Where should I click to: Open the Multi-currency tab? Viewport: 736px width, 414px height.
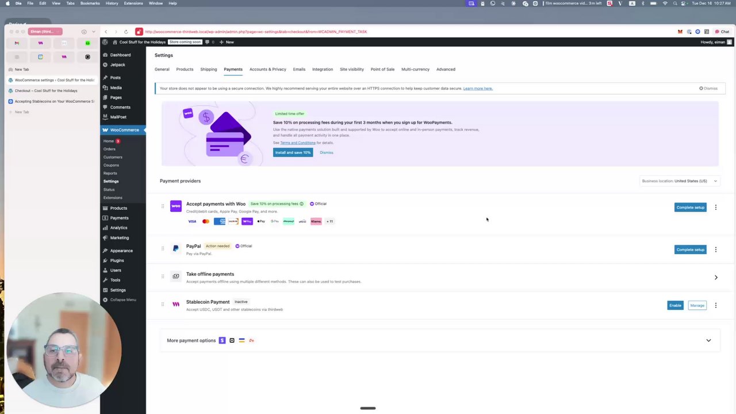tap(415, 69)
